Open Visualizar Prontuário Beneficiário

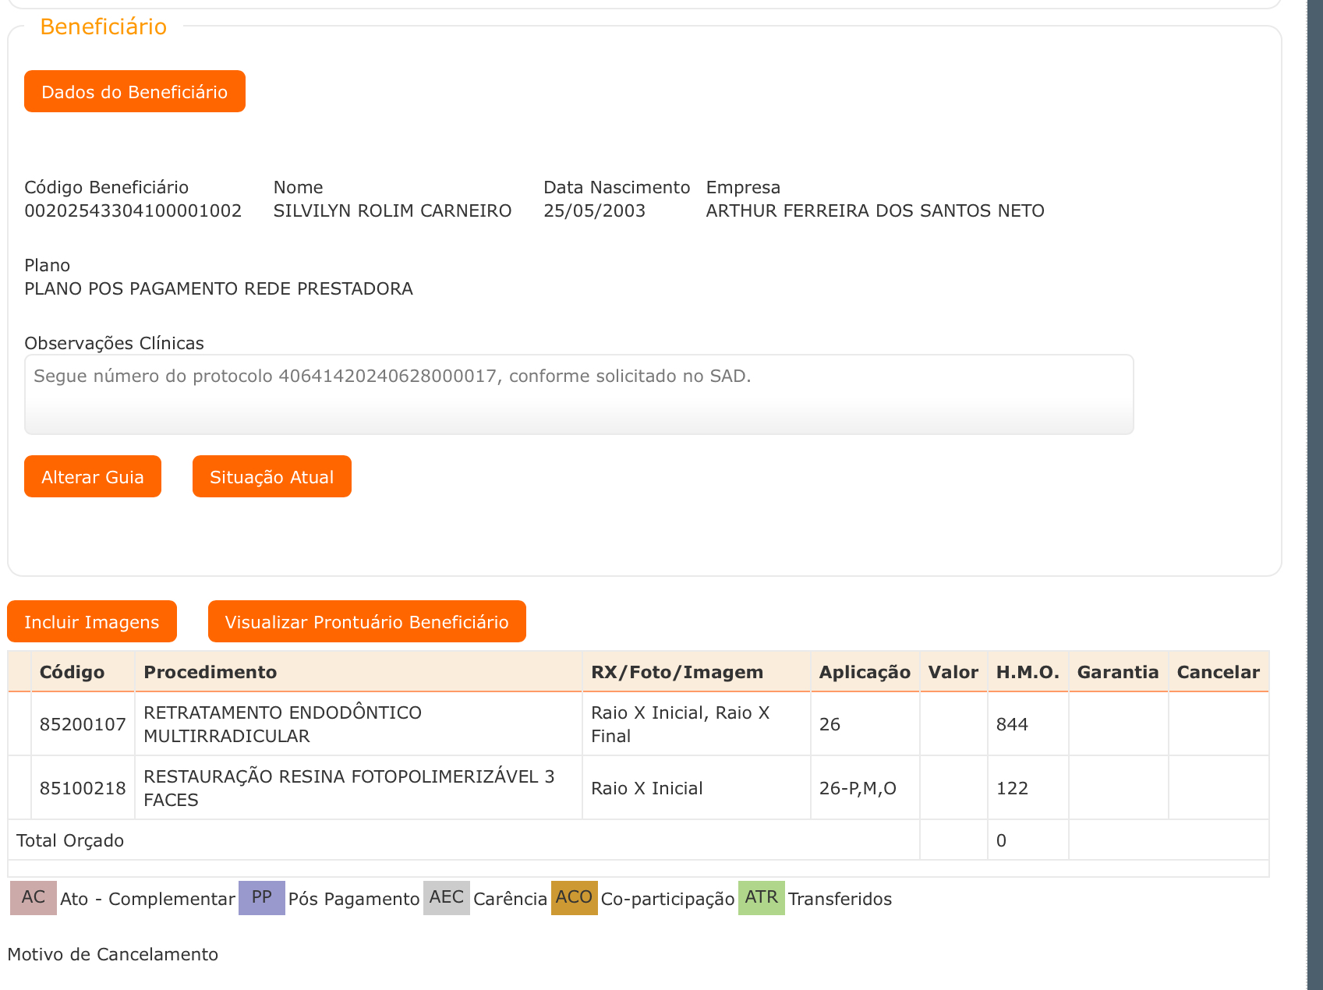click(x=366, y=622)
